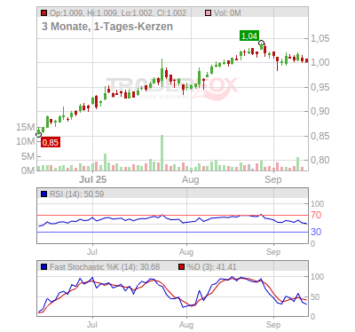Click the Sep label under the Stochastic panel
The image size is (355, 332).
tap(273, 325)
